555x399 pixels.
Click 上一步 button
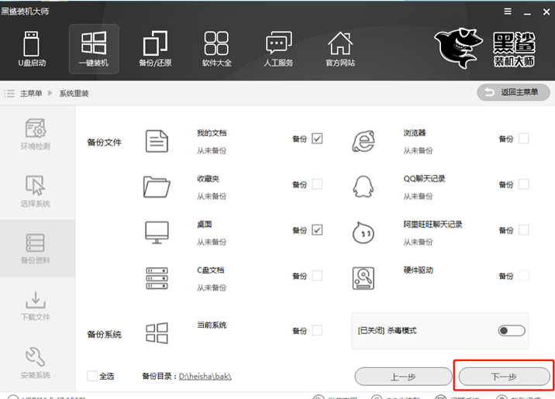click(x=404, y=377)
